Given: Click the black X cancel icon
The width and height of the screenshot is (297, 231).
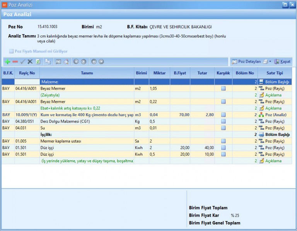Looking at the screenshot, I should tap(30, 62).
